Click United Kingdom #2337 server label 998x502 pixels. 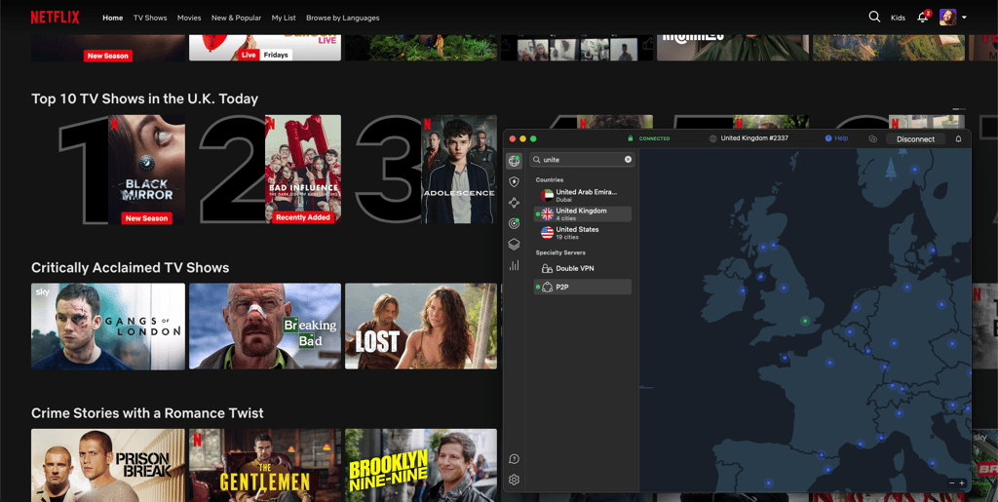[754, 138]
